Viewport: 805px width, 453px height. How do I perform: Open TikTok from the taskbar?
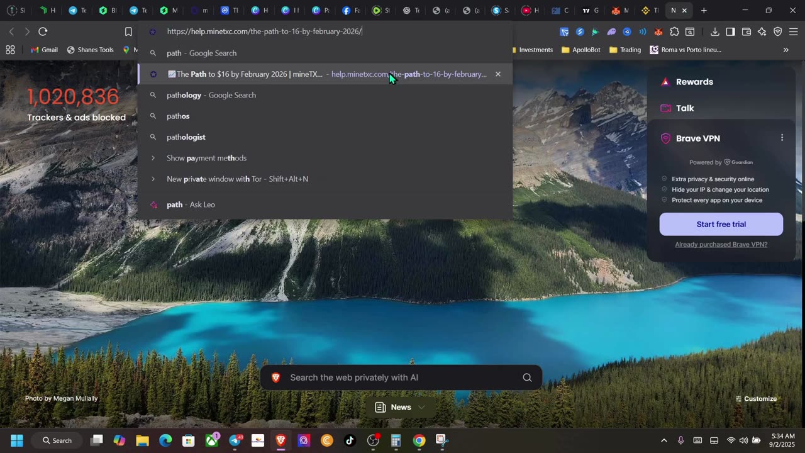pos(350,440)
